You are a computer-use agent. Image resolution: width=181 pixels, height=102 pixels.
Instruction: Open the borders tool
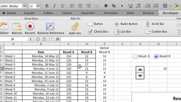pos(165,6)
